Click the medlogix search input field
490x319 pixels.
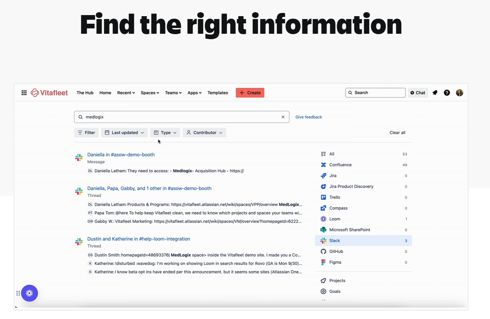(182, 117)
